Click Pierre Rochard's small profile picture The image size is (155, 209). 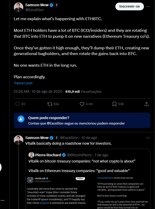pos(31,155)
